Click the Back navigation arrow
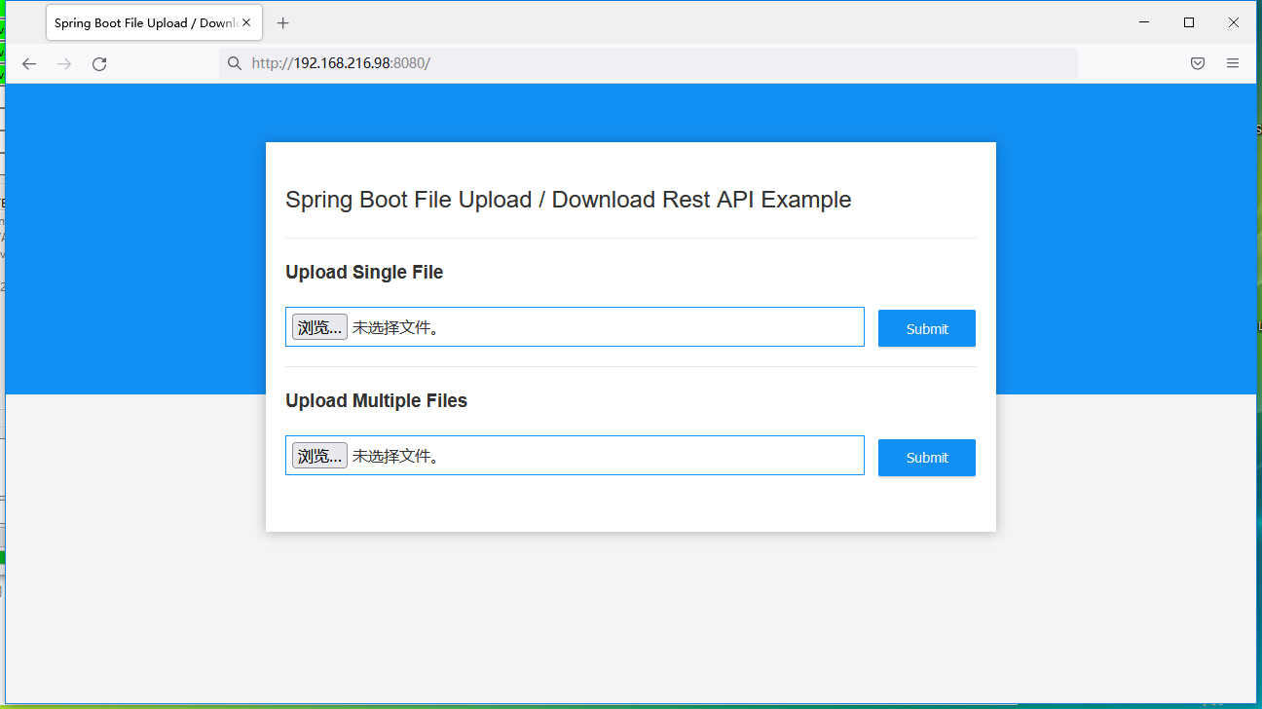 point(28,63)
